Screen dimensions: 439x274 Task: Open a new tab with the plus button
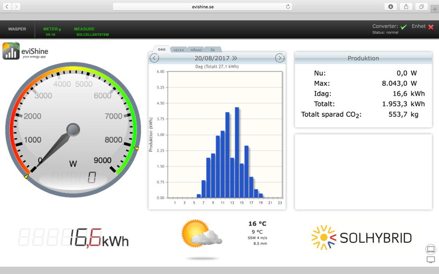[435, 9]
